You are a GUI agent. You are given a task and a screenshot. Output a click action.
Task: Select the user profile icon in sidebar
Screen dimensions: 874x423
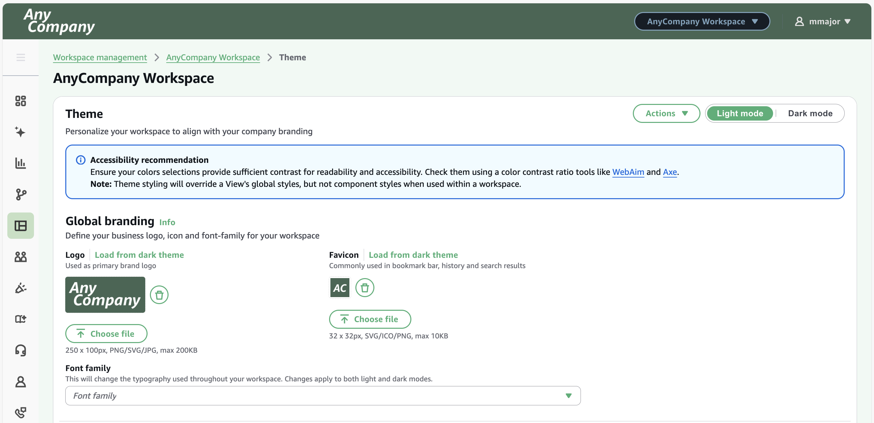point(20,382)
